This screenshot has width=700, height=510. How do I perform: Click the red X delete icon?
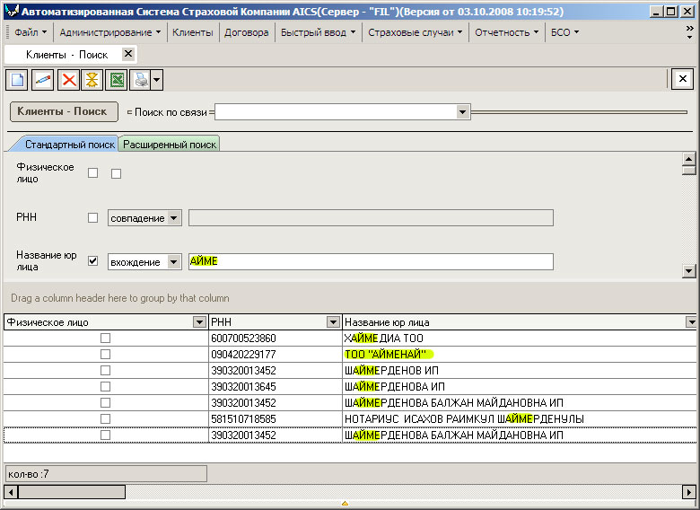click(67, 80)
